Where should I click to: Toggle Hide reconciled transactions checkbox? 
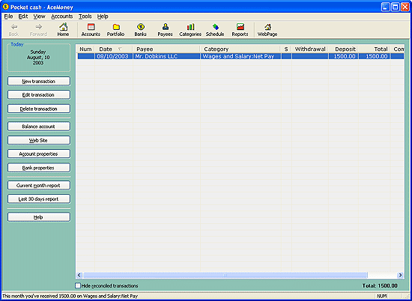[78, 285]
